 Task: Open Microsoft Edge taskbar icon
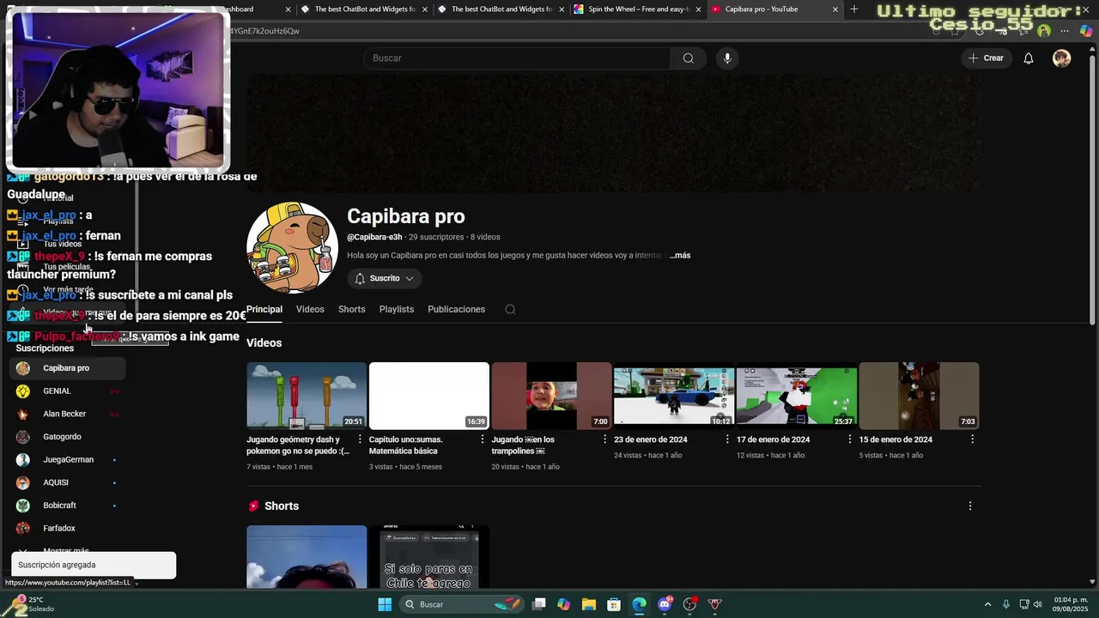point(639,604)
